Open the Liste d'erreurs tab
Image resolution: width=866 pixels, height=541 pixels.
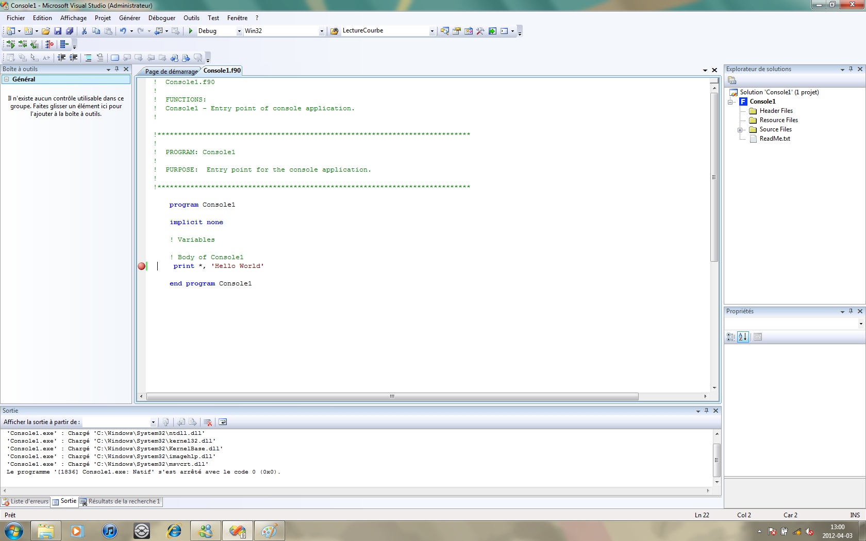pyautogui.click(x=26, y=501)
